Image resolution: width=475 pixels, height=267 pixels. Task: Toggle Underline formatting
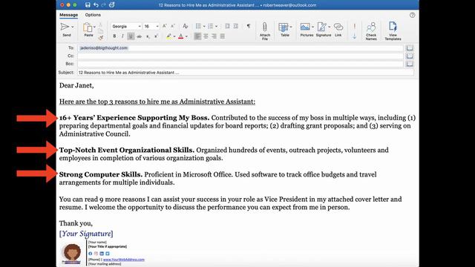tap(131, 36)
